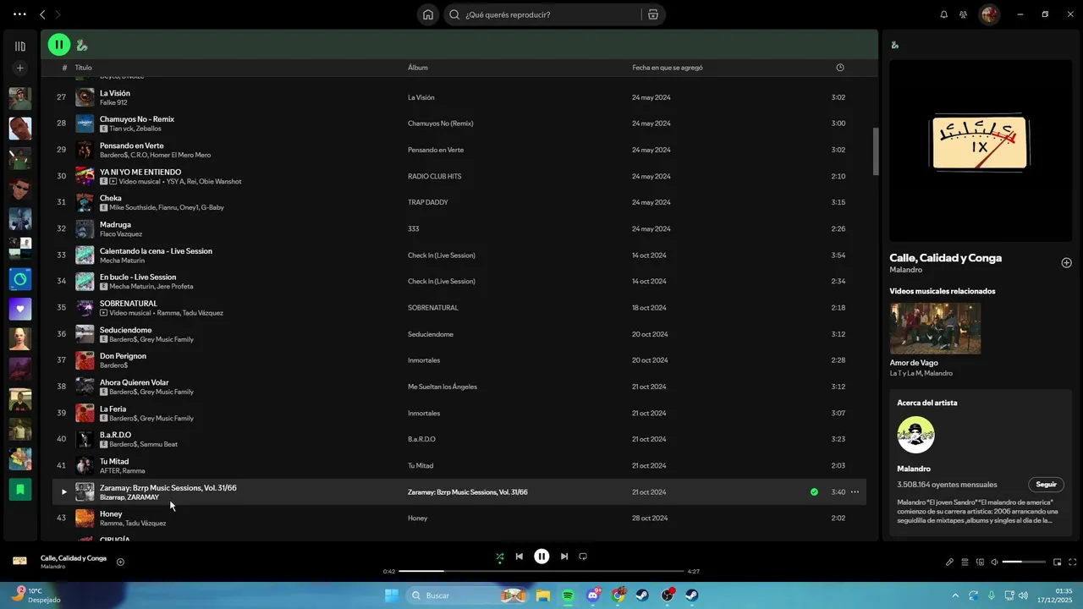Open more options for the Zaramay track
The image size is (1083, 609).
855,492
